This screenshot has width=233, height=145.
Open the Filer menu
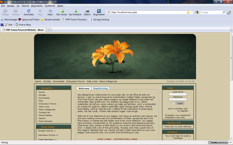(x=3, y=6)
